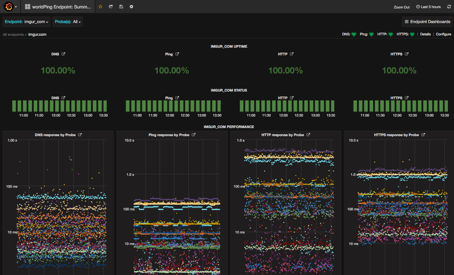This screenshot has height=275, width=454.
Task: Open the Details link
Action: click(x=426, y=34)
